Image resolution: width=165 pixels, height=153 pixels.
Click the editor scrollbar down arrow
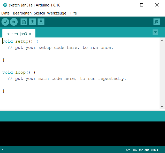tap(162, 106)
